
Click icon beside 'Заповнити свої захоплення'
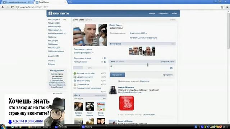pos(75,88)
